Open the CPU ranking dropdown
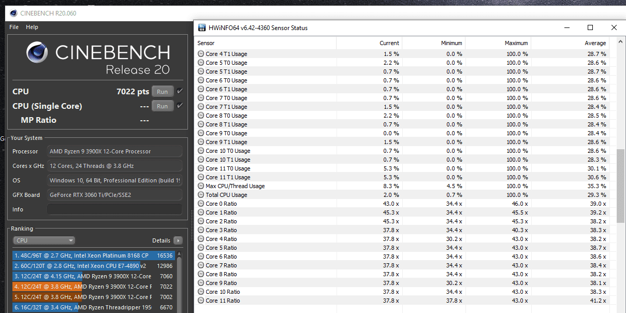The height and width of the screenshot is (313, 626). 44,240
